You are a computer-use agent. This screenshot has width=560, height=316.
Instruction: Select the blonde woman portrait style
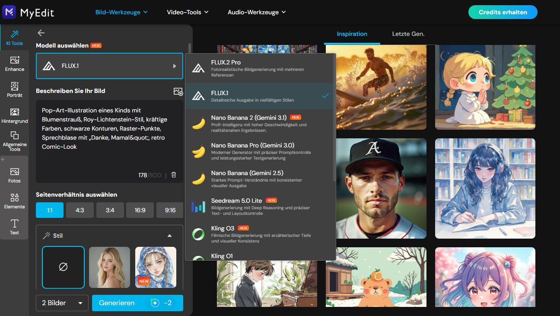coord(109,267)
